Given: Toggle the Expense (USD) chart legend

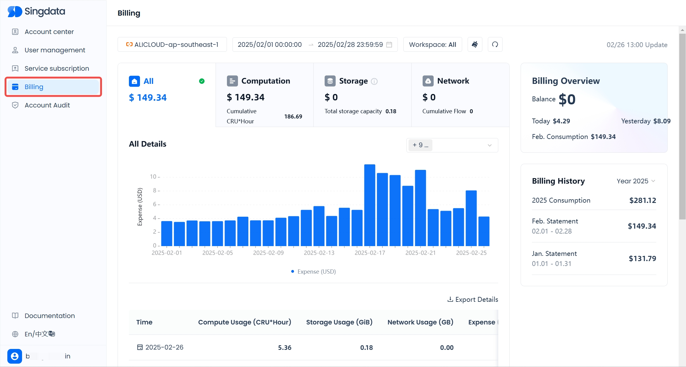Looking at the screenshot, I should pos(313,272).
